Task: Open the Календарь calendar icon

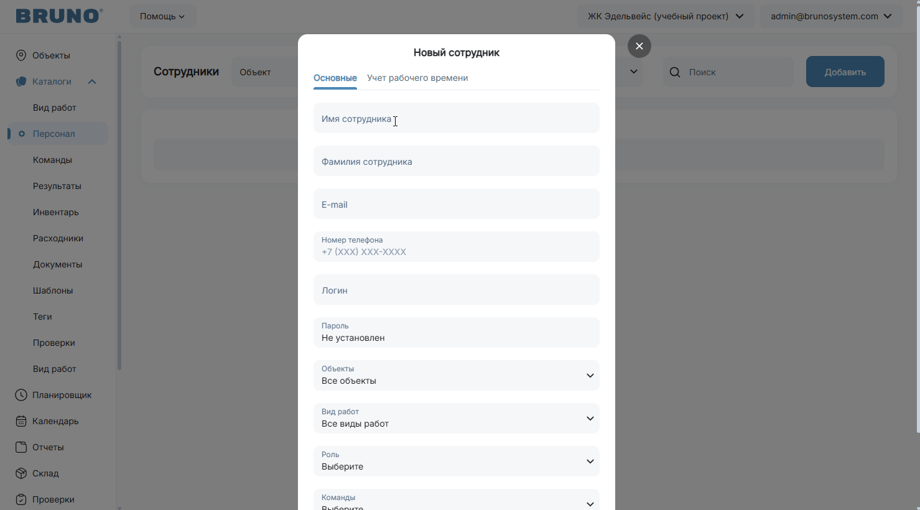Action: [21, 421]
